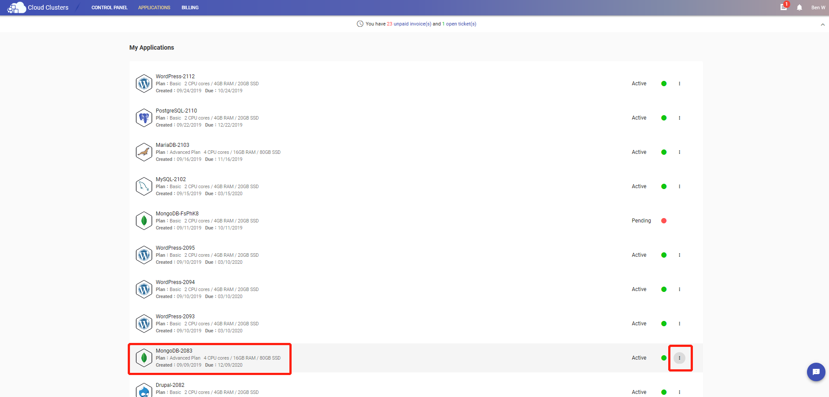Click the green status dot for WordPress-2093

664,324
